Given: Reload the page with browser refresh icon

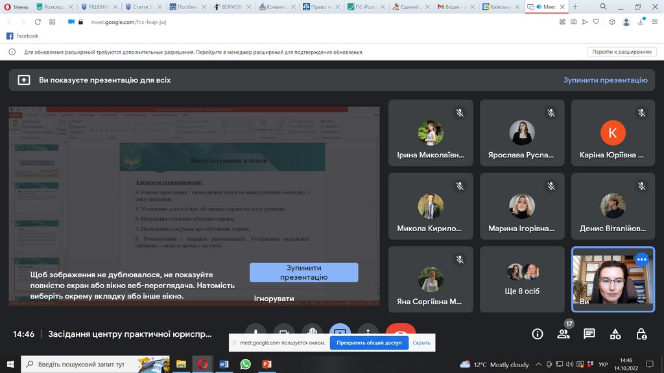Looking at the screenshot, I should pyautogui.click(x=38, y=21).
